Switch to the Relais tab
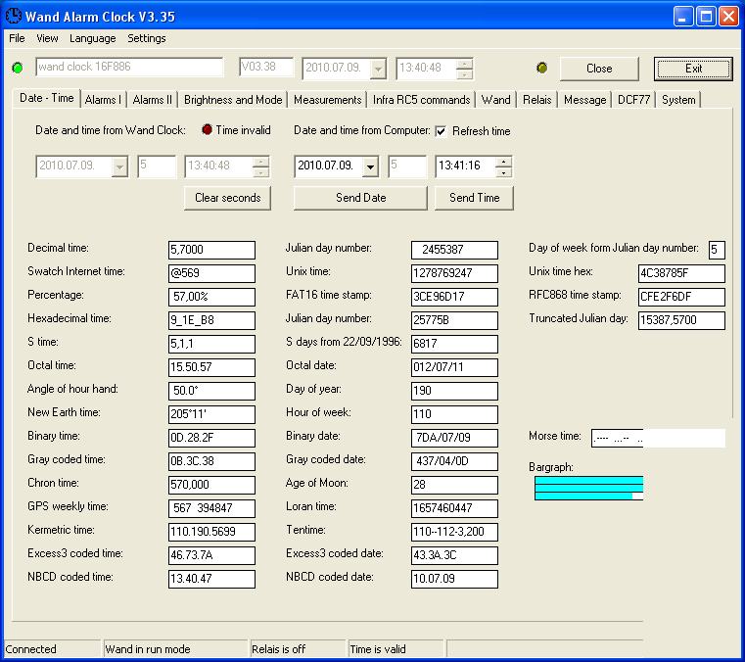This screenshot has height=662, width=745. (x=536, y=100)
